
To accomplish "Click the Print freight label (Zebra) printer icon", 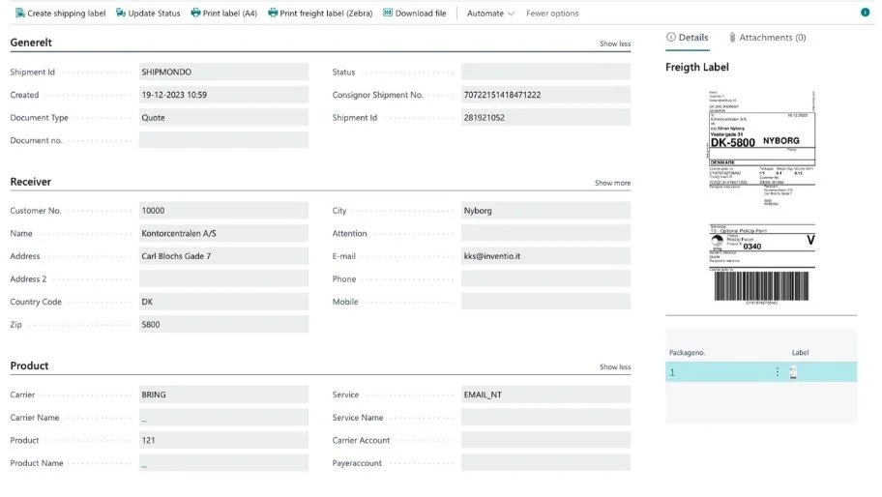I will pos(273,13).
